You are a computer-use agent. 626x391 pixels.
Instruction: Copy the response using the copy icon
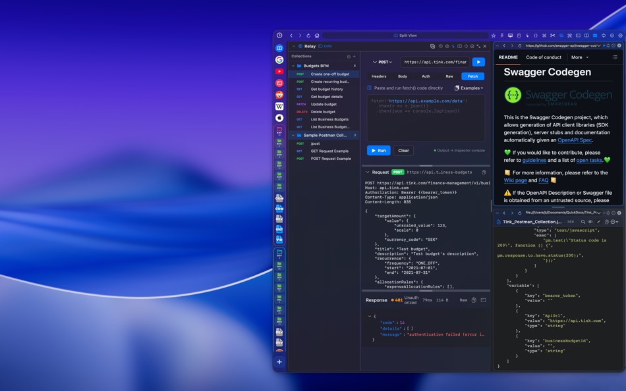click(x=473, y=300)
